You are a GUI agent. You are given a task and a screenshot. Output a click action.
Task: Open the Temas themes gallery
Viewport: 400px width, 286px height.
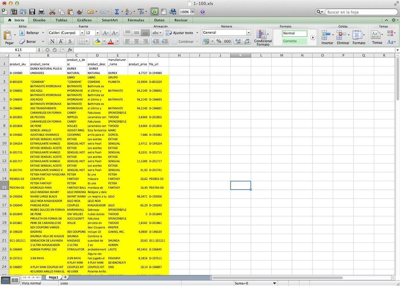[377, 37]
